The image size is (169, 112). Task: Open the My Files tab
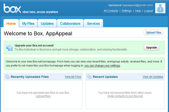click(28, 23)
